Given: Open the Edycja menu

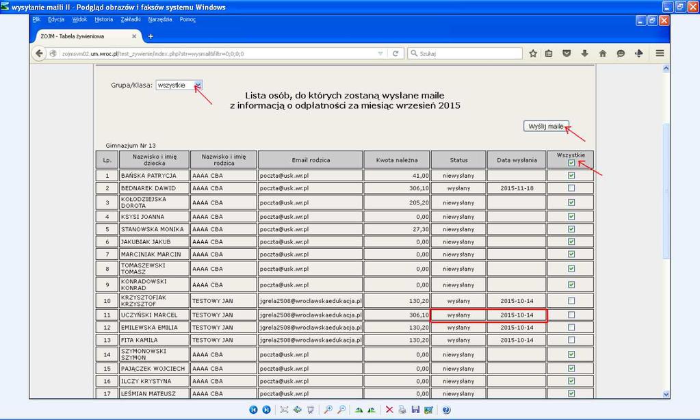Looking at the screenshot, I should (x=56, y=19).
